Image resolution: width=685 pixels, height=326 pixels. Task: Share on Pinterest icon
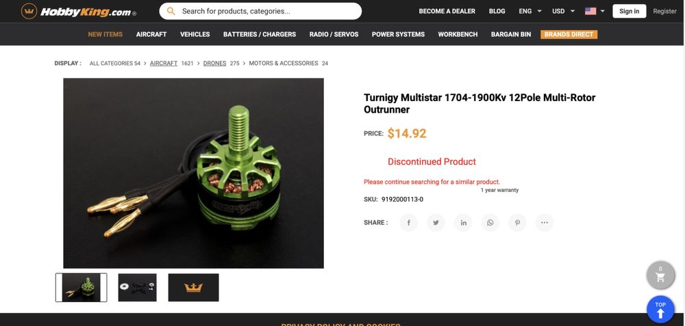(517, 223)
